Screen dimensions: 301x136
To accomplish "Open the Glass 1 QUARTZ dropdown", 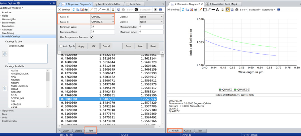I will pos(102,17).
